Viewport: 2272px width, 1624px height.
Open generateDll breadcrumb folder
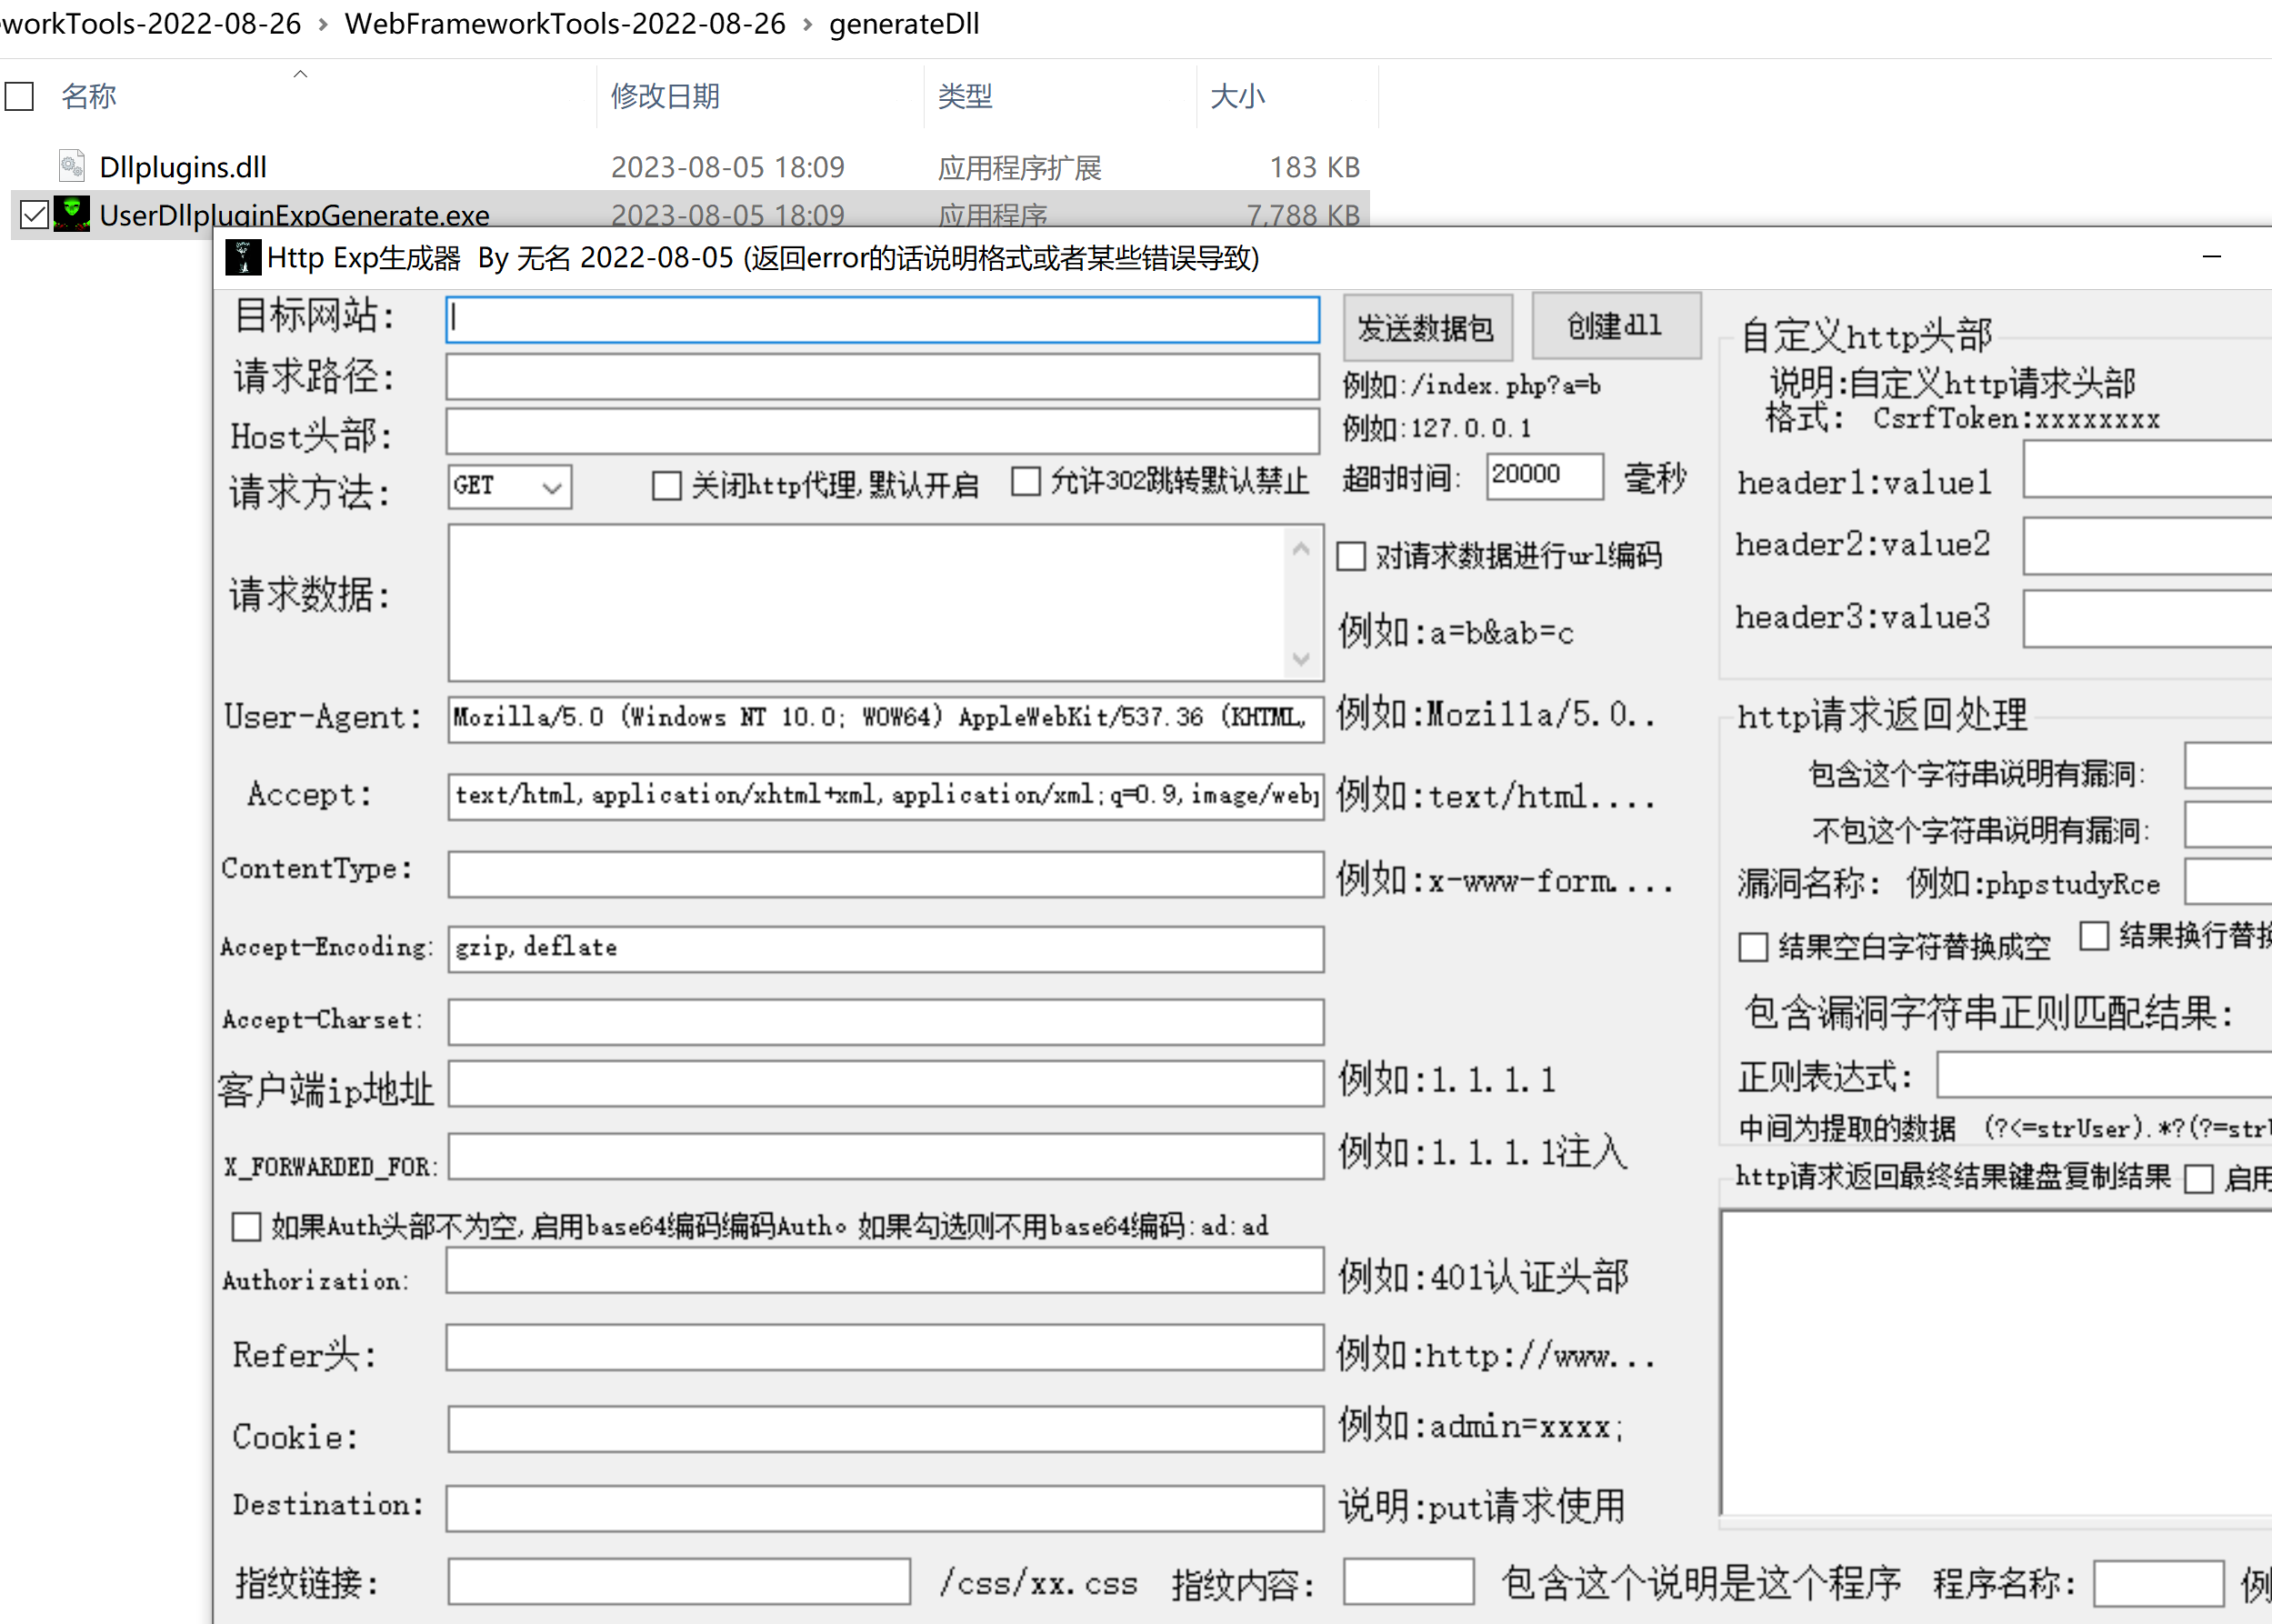tap(905, 24)
